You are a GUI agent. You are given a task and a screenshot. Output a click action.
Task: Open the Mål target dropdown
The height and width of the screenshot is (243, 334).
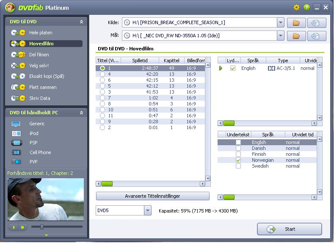coord(281,36)
